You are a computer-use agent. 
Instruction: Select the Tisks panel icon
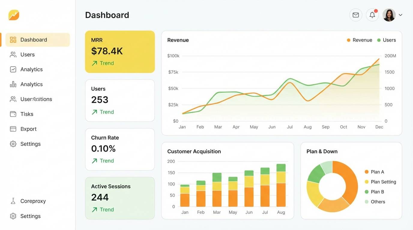(x=13, y=114)
